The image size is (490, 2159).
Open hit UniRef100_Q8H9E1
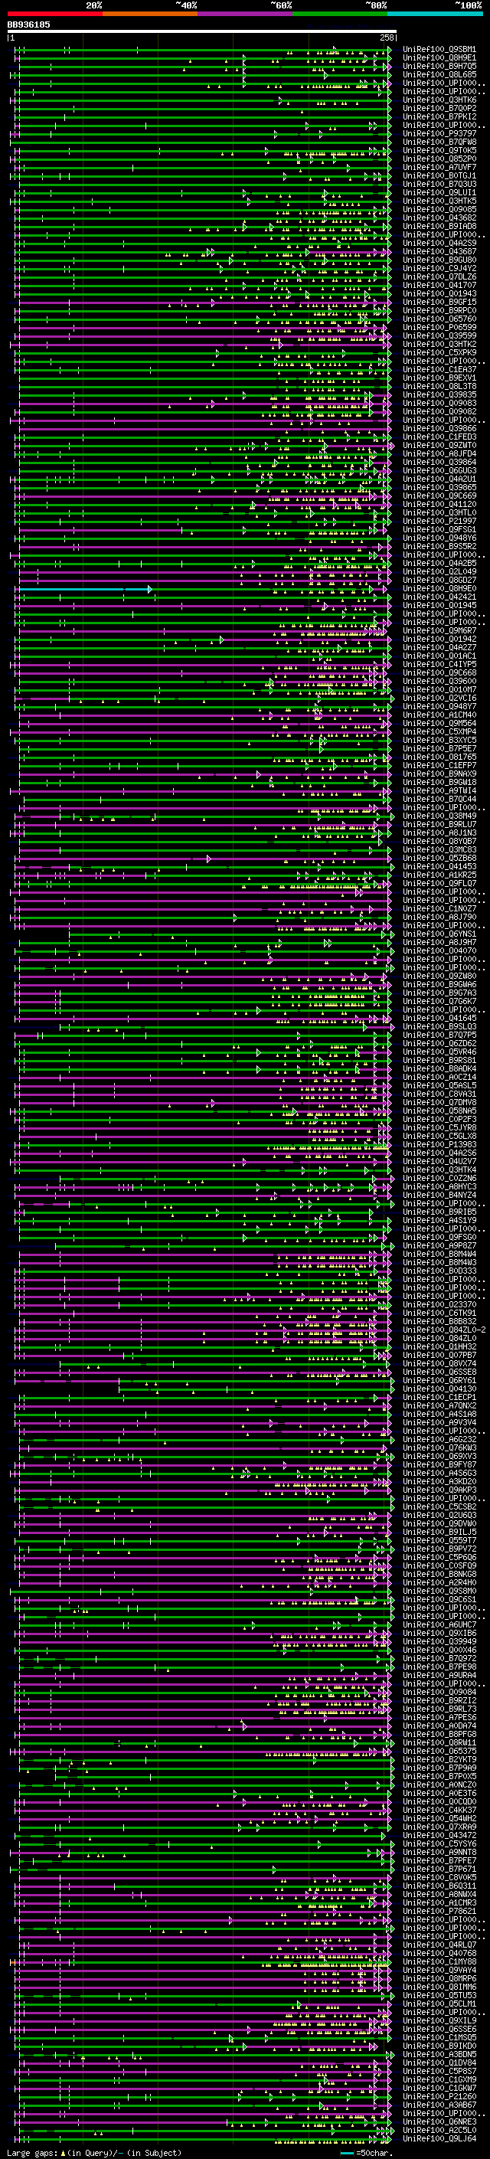[439, 58]
